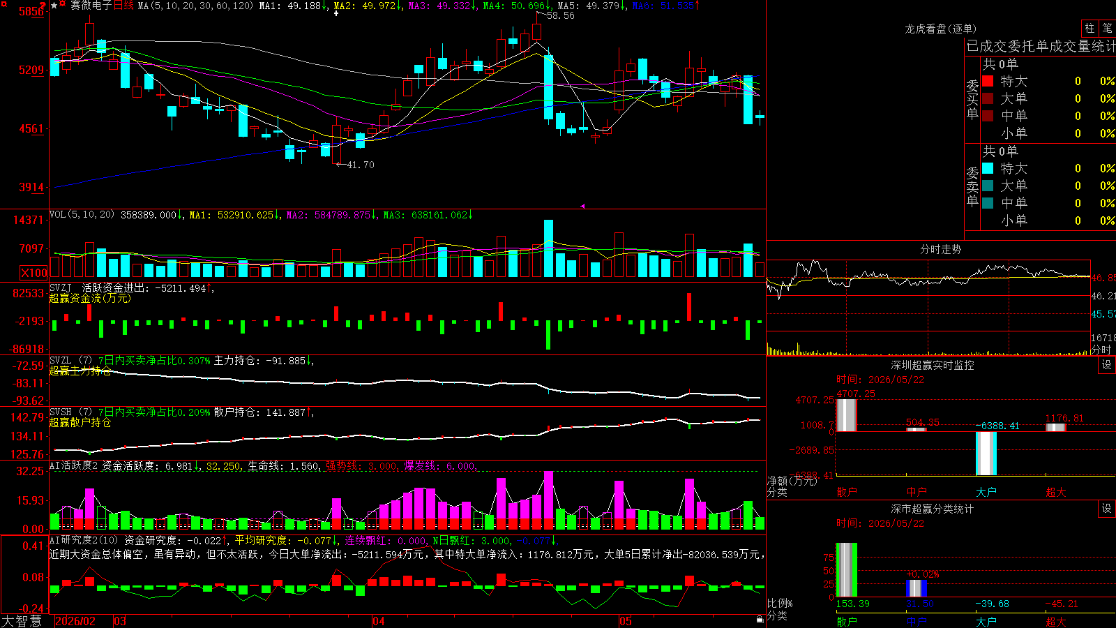Click the 2026/02 date marker on the axis
The height and width of the screenshot is (628, 1116).
75,621
